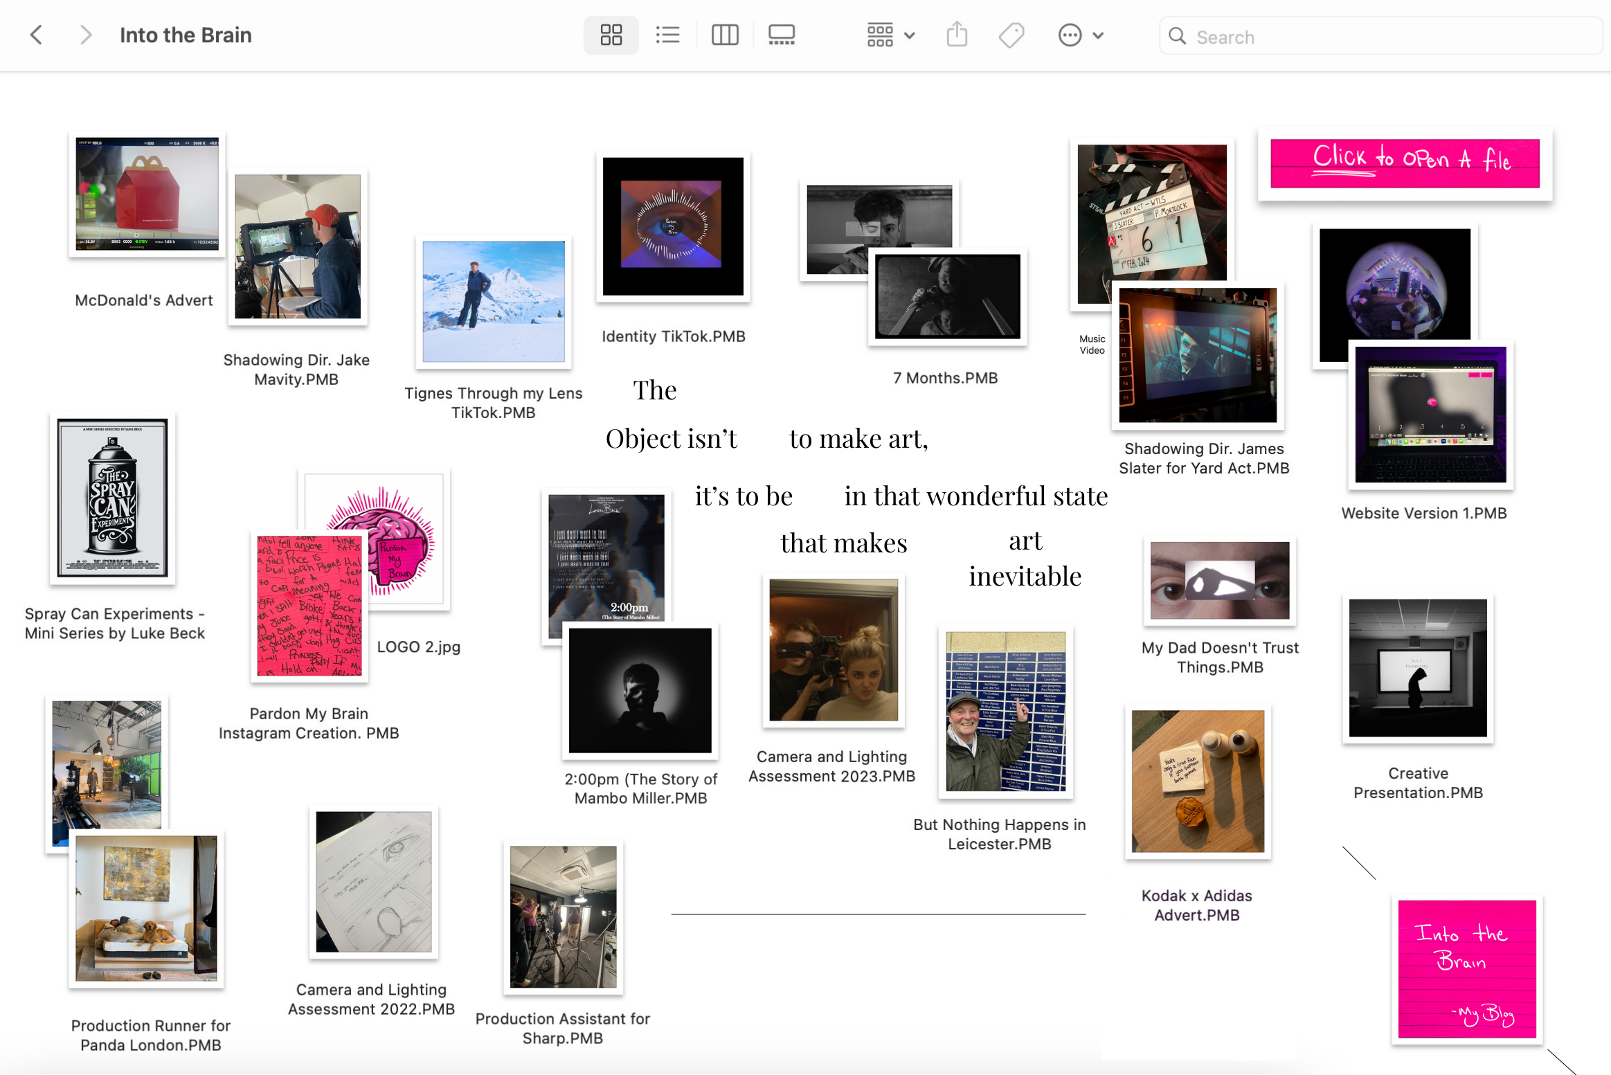Expand chevron beside the ellipsis icon
Screen dimensions: 1611x1075
[1098, 35]
